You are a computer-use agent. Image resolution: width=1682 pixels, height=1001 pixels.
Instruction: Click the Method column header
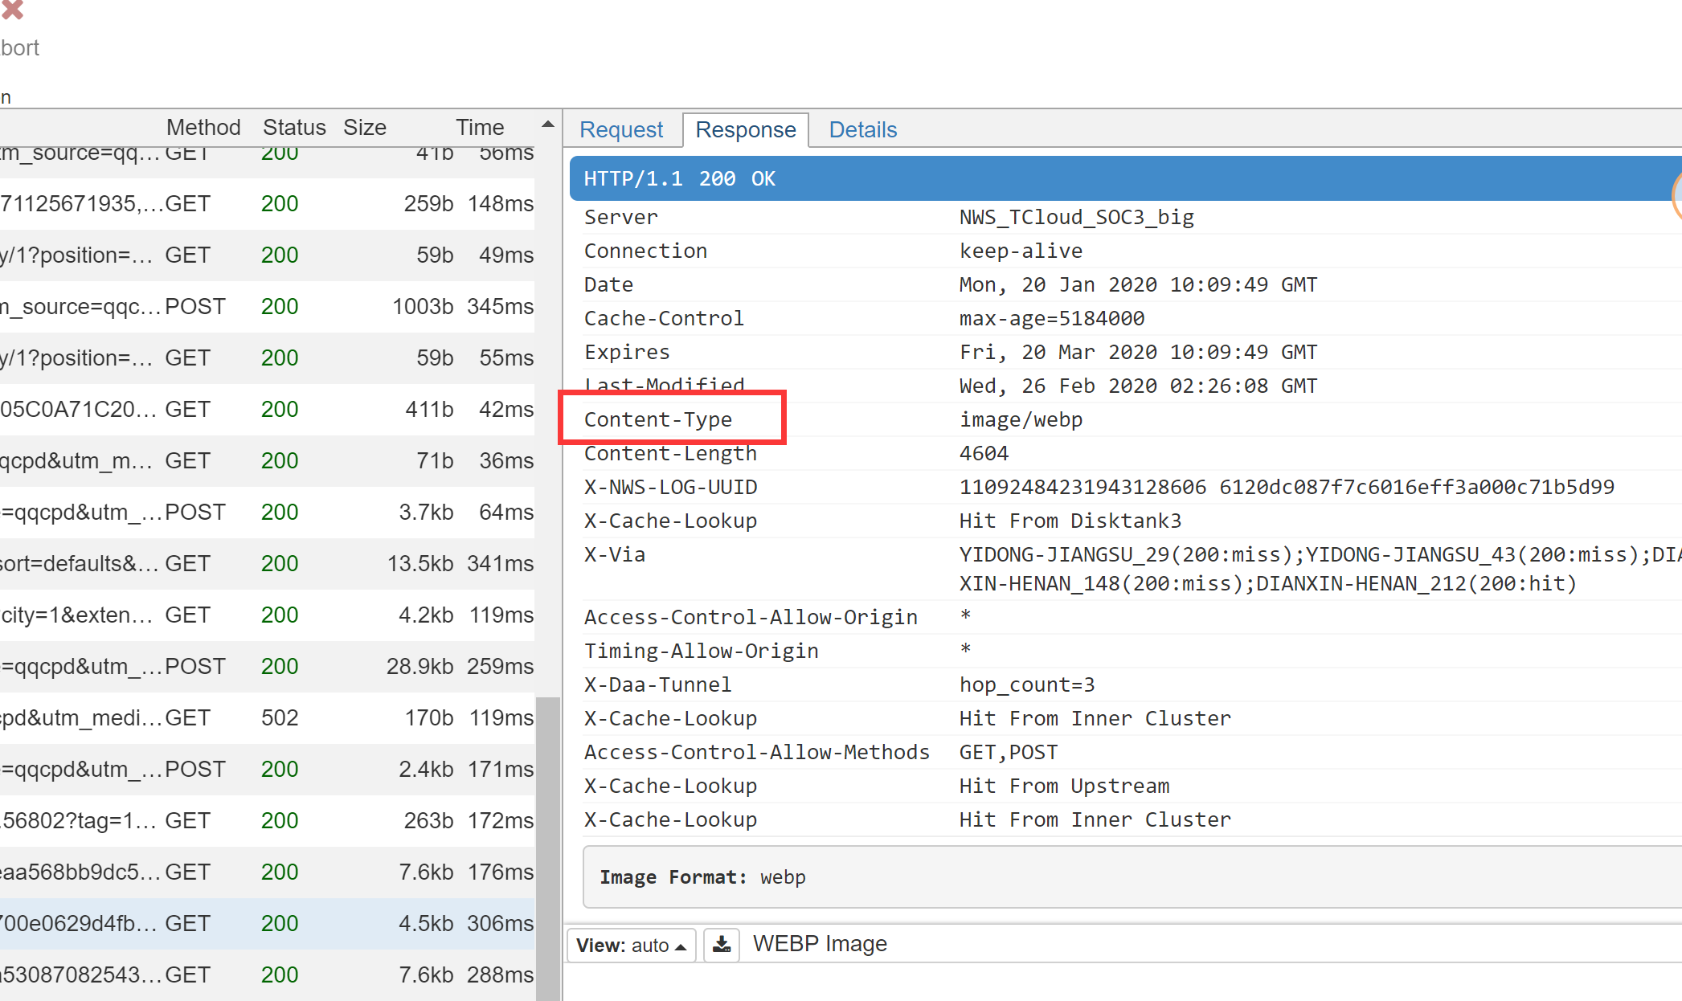pos(203,126)
